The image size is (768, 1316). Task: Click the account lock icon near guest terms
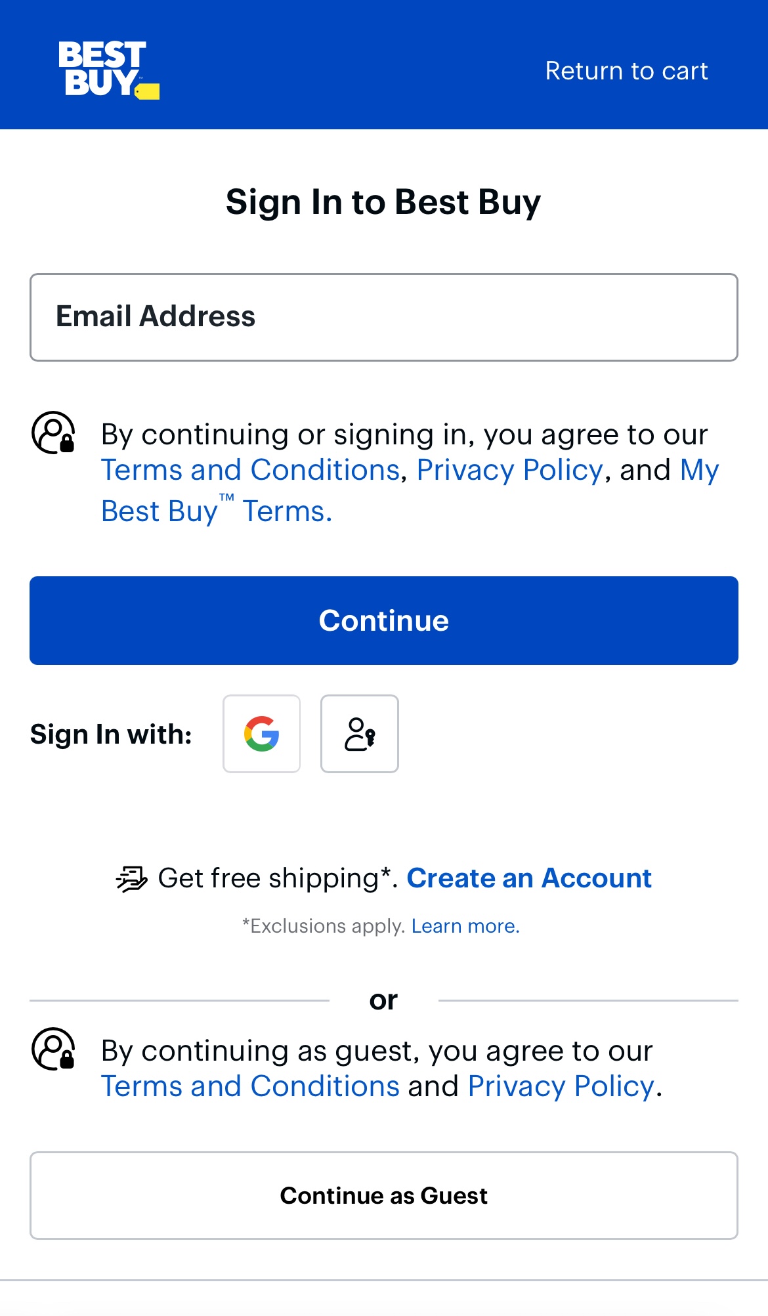point(54,1049)
